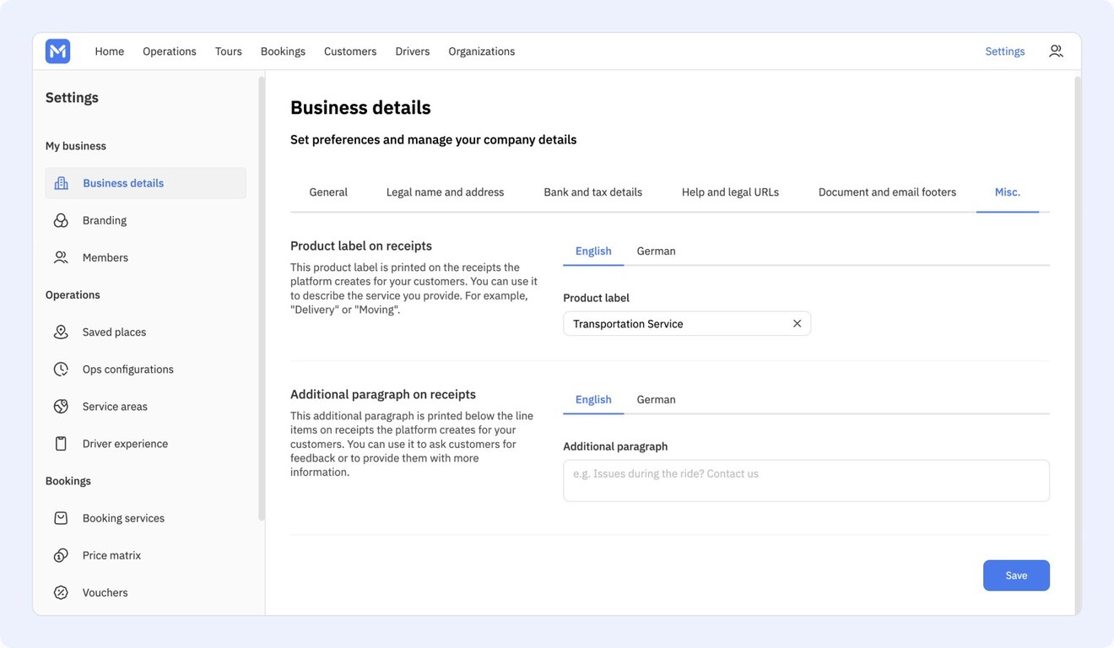Switch to Document and email footers tab
This screenshot has height=648, width=1114.
(x=887, y=192)
